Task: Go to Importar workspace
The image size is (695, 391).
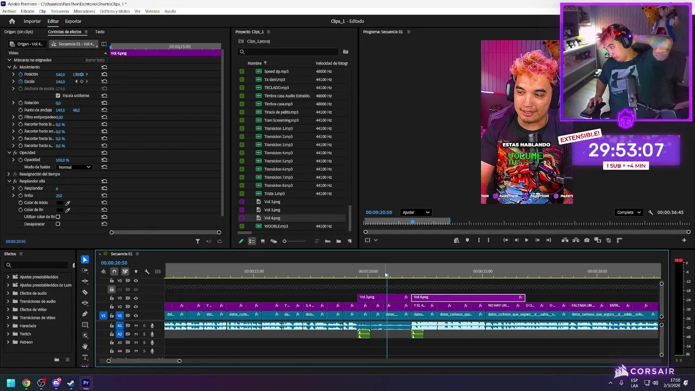Action: pos(32,21)
